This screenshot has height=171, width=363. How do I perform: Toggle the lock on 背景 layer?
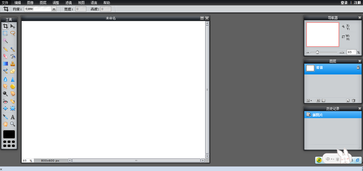point(358,68)
